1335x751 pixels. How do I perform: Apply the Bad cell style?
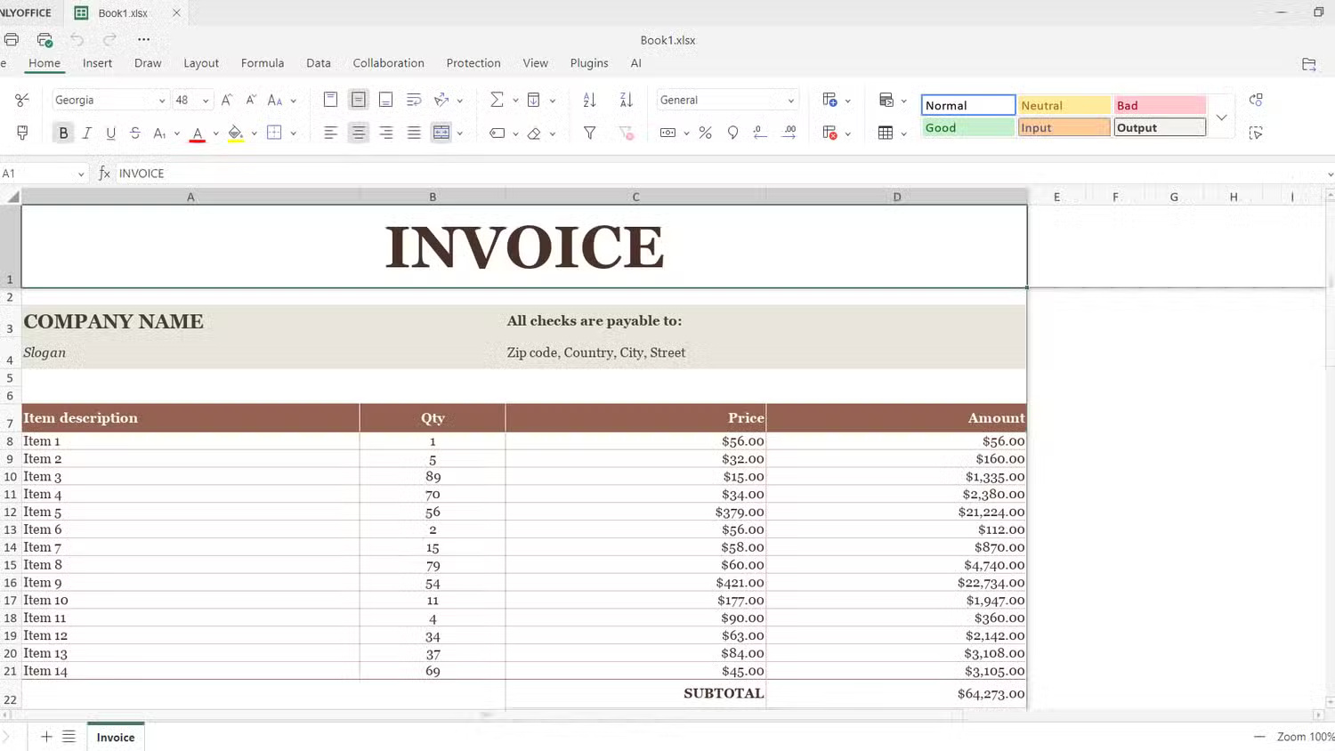(1159, 106)
